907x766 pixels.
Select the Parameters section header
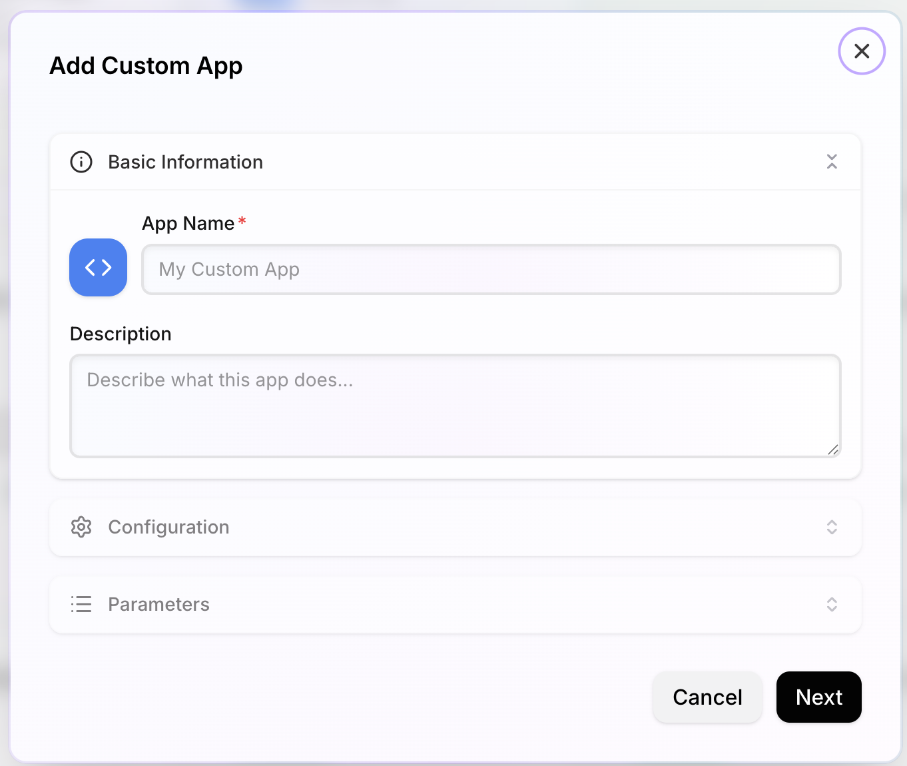click(158, 604)
